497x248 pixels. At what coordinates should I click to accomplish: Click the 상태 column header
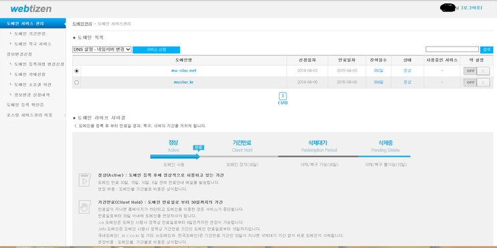coord(407,60)
